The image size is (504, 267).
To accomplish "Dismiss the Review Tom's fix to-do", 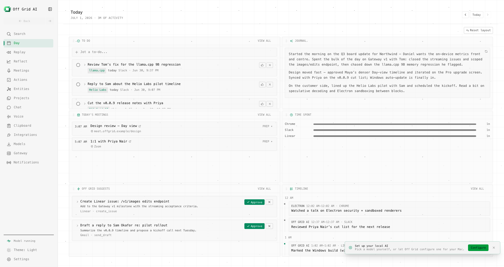I will pos(270,65).
